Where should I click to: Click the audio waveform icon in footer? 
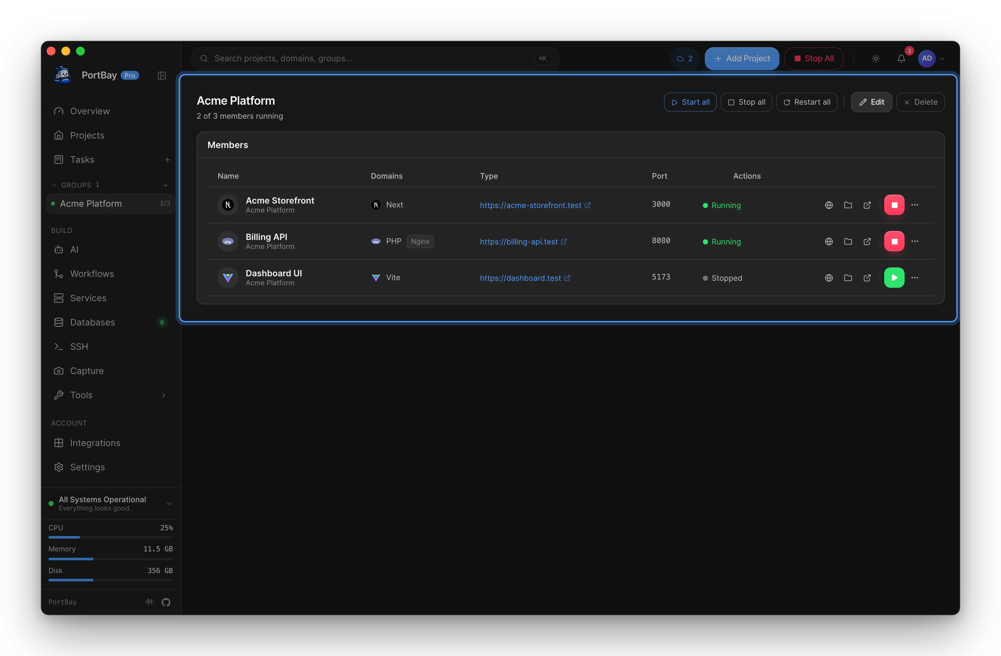tap(149, 602)
